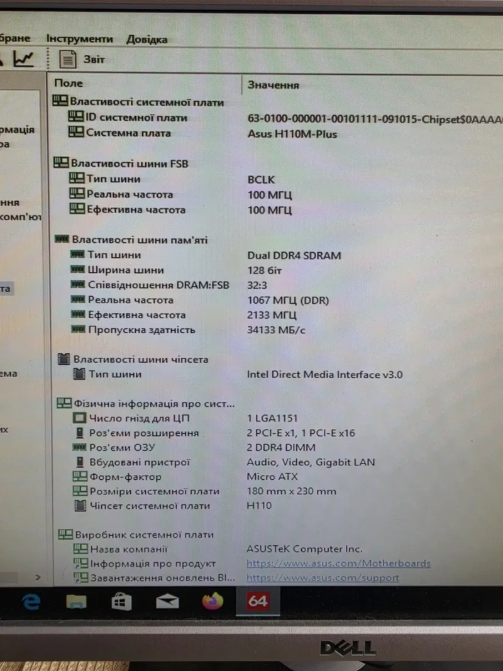
Task: Click the Ефективна частота FSB row icon
Action: coord(77,208)
